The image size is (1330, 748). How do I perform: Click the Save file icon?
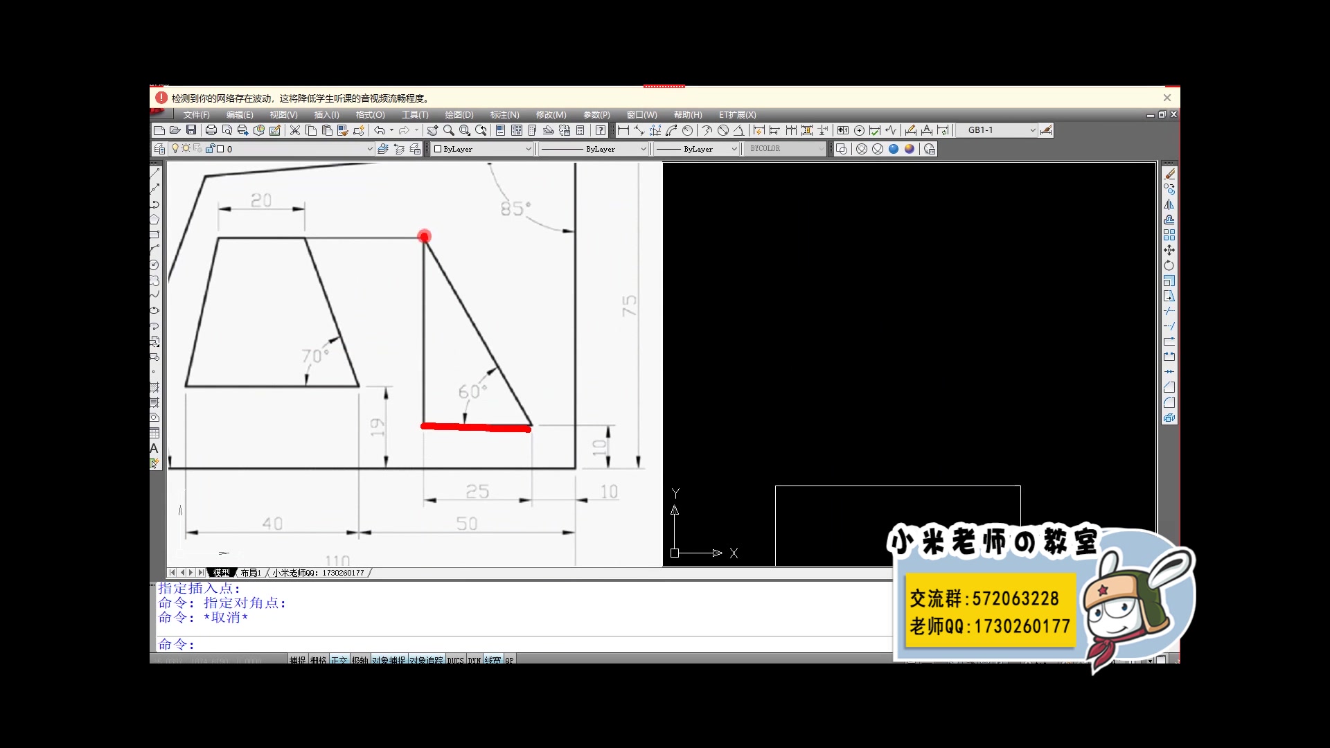click(x=191, y=130)
